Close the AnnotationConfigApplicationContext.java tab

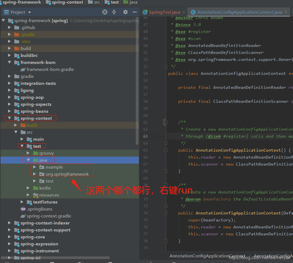286,12
